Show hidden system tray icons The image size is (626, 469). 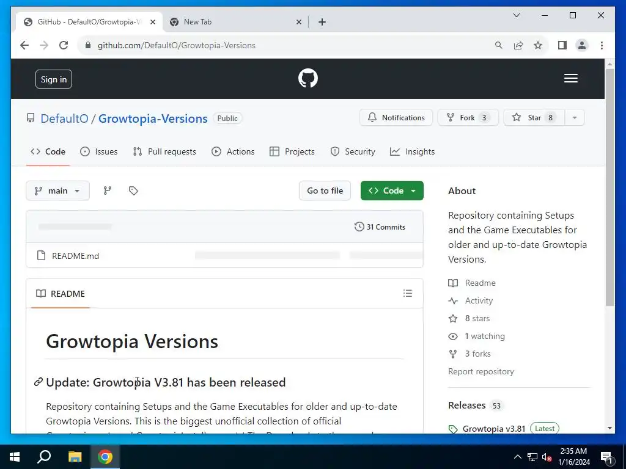click(517, 457)
